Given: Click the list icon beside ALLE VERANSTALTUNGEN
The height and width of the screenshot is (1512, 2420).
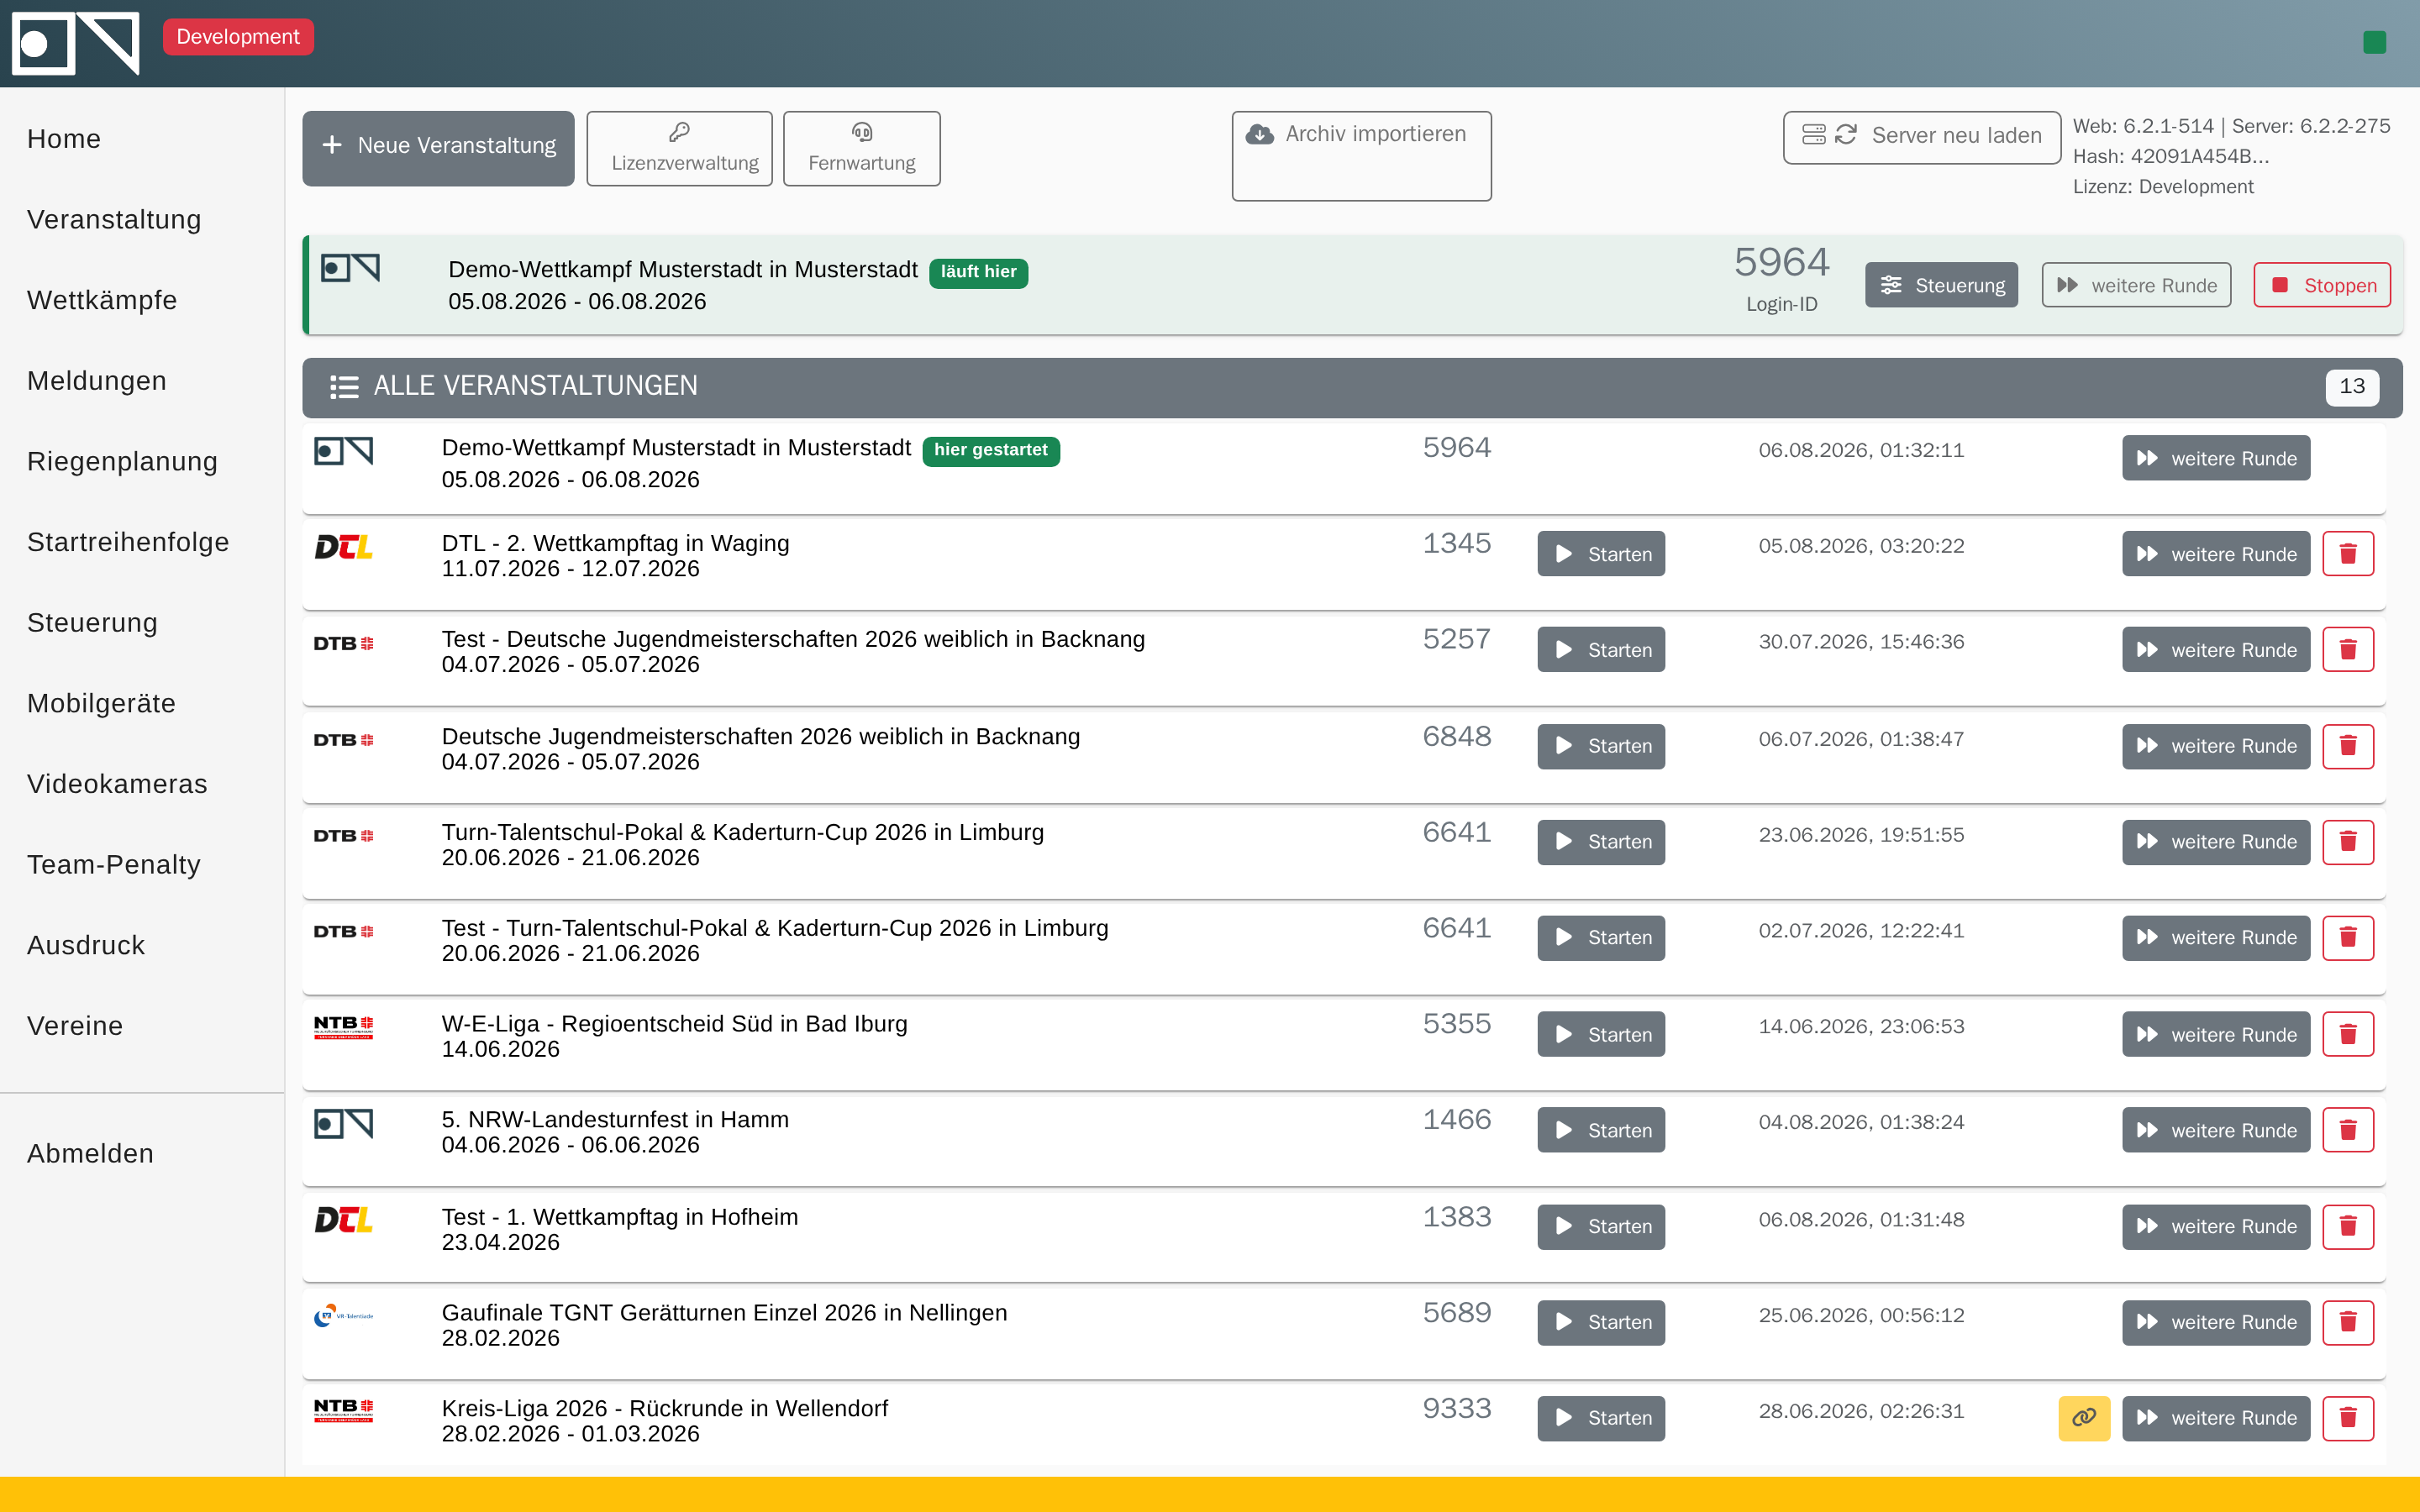Looking at the screenshot, I should coord(344,387).
